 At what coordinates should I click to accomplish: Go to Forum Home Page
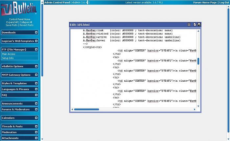point(205,2)
